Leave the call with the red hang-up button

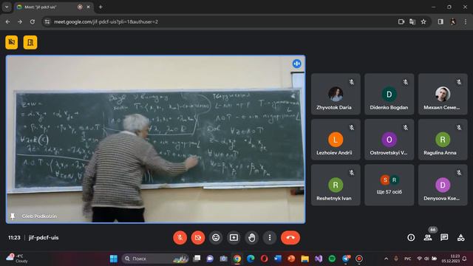[290, 238]
